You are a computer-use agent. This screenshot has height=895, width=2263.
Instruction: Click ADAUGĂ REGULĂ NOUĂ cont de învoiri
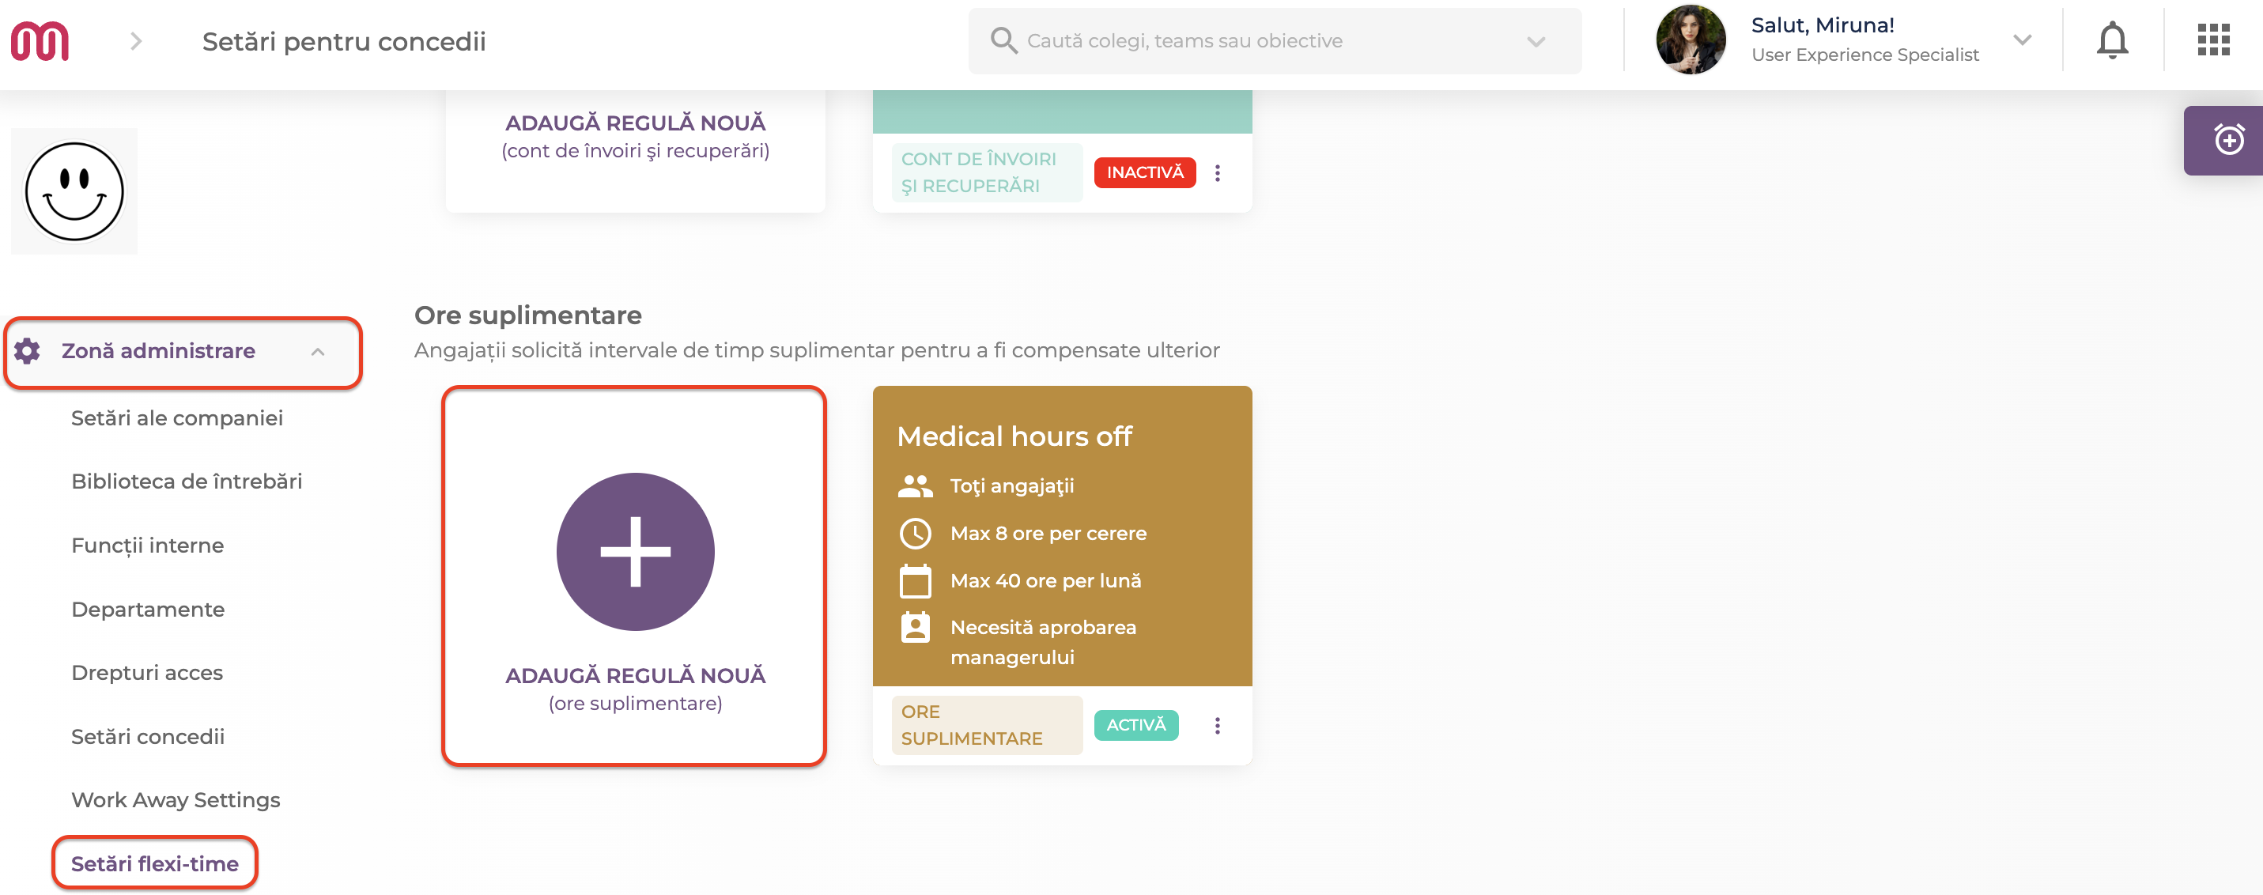coord(635,136)
